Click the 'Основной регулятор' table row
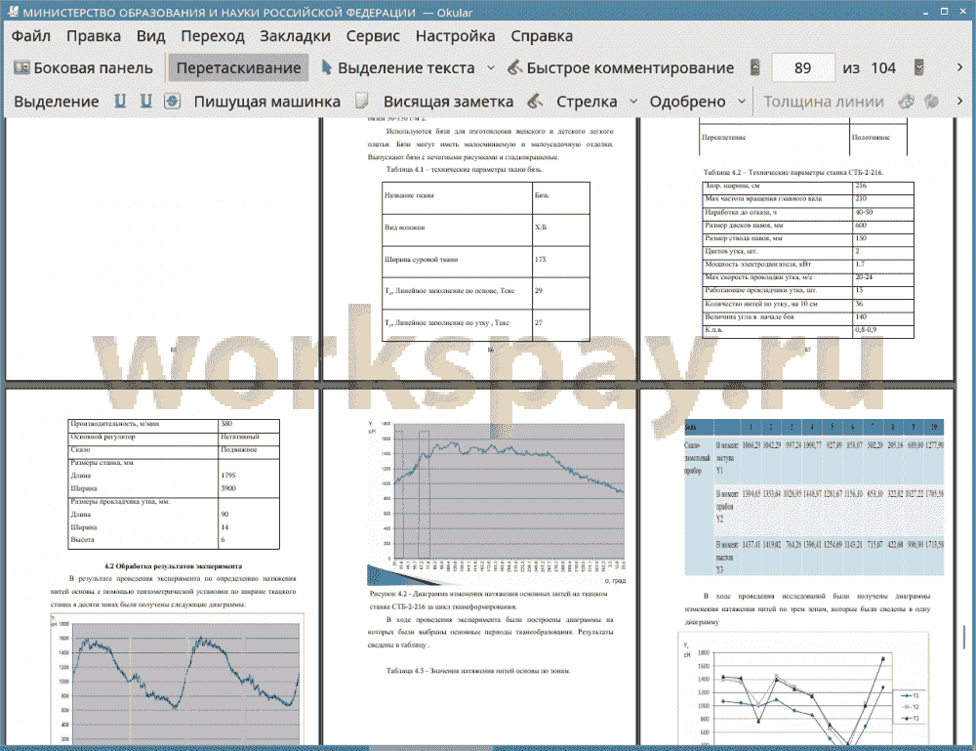The image size is (976, 751). coord(174,438)
